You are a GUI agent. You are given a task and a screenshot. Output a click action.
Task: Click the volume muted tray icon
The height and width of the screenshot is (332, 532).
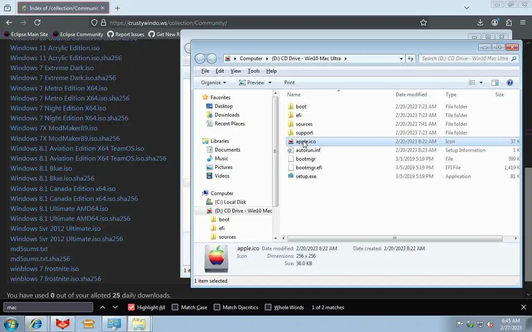(x=490, y=324)
